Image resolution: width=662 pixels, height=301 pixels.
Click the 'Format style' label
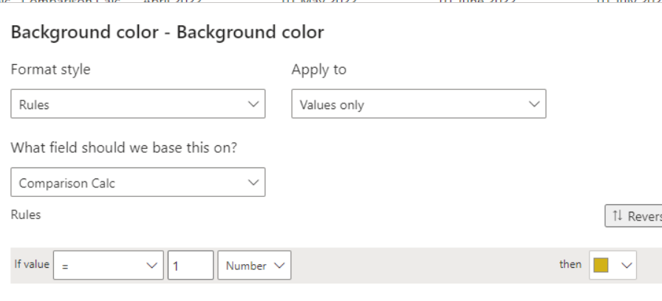click(x=50, y=69)
